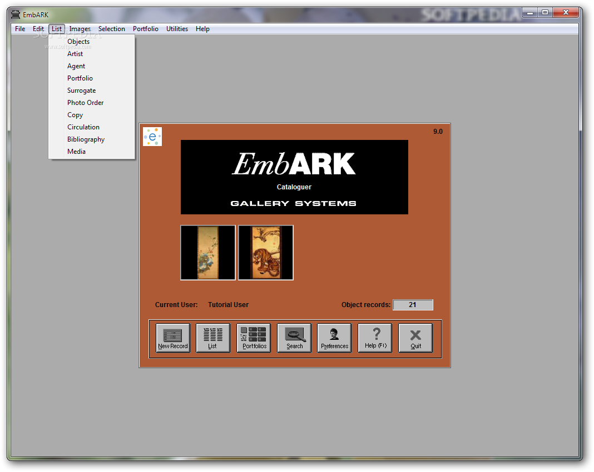Screen dimensions: 594x472
Task: Minimize the EmbARK window
Action: tap(530, 13)
